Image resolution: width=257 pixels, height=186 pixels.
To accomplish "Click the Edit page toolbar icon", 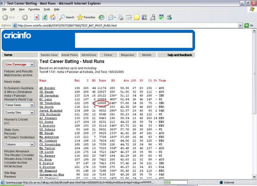I will tap(128, 17).
